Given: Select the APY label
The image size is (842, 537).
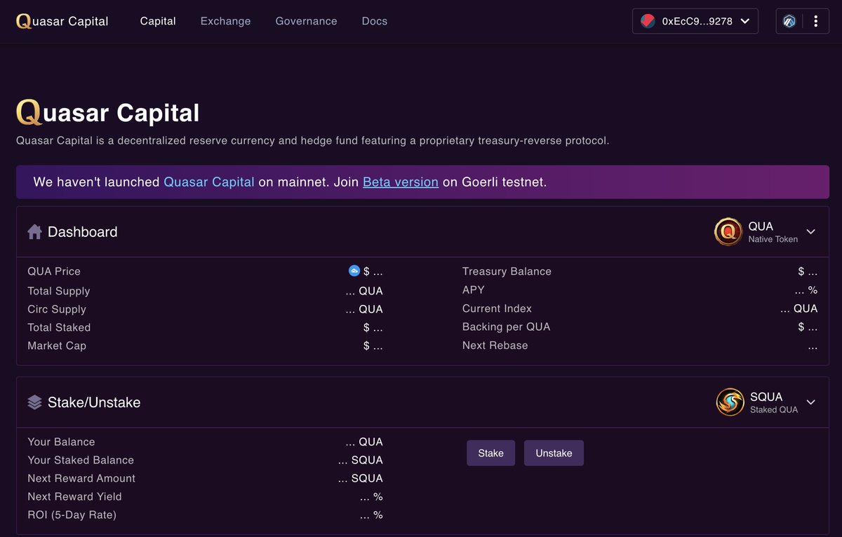Looking at the screenshot, I should [474, 290].
